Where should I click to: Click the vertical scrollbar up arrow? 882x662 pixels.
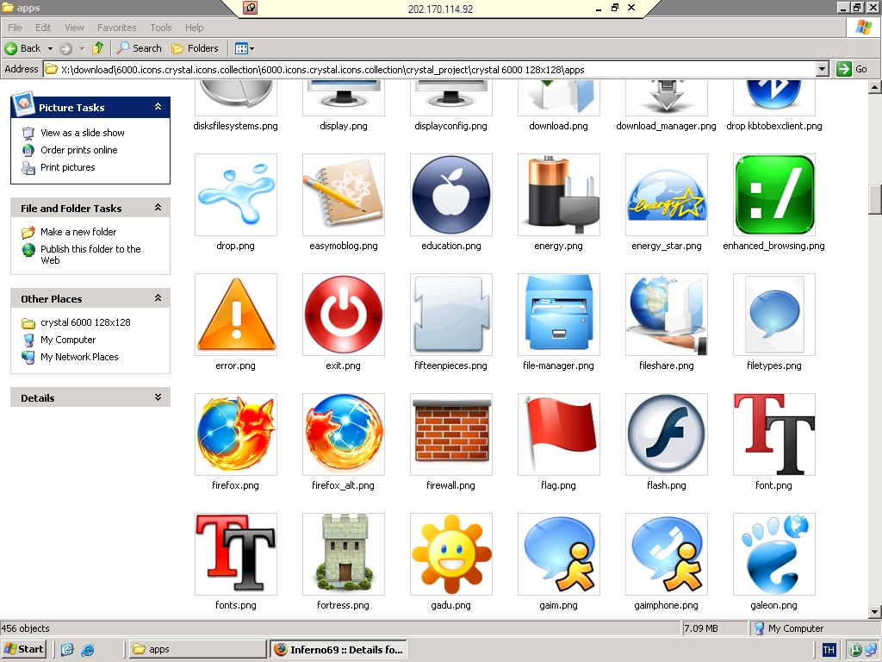pos(875,87)
